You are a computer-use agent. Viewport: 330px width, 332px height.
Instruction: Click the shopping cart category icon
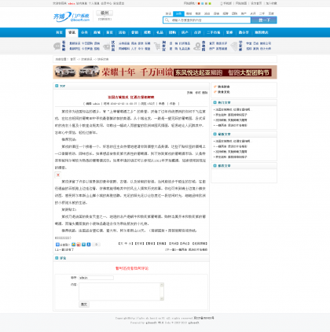157,46
